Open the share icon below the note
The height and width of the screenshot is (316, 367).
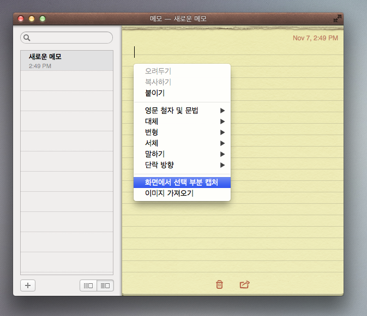(245, 284)
